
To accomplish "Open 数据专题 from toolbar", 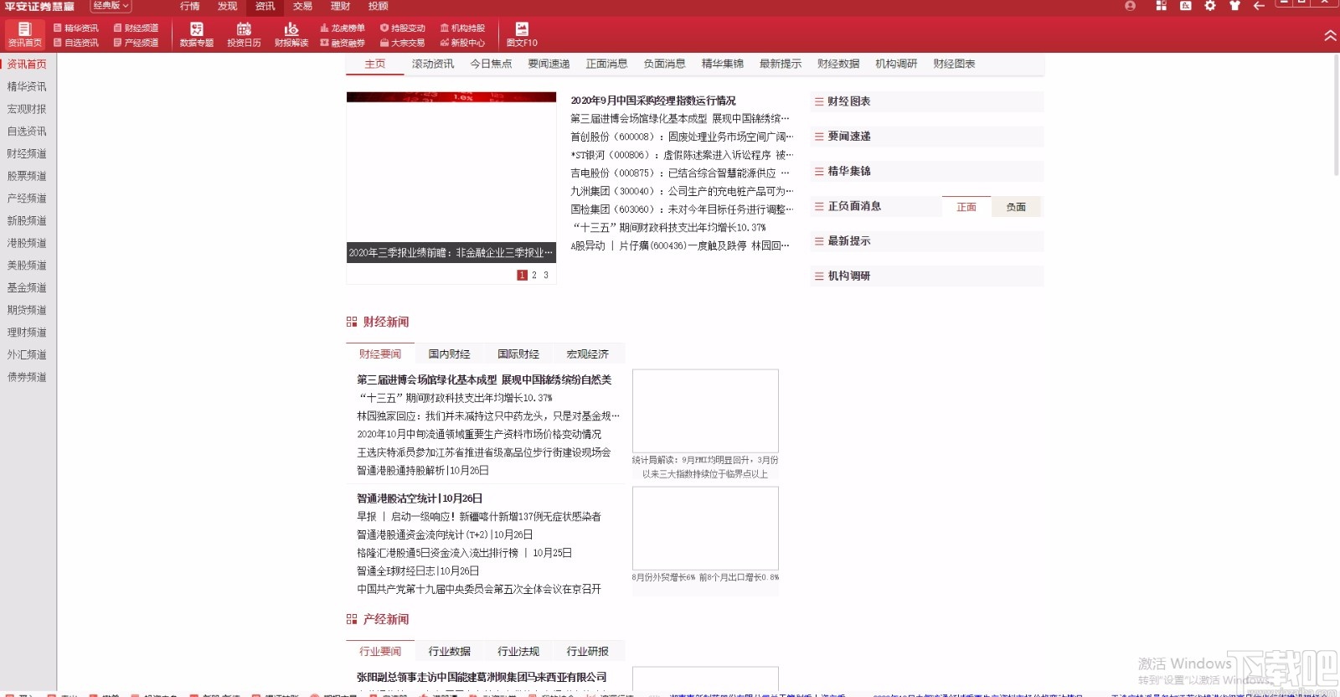I will coord(197,35).
